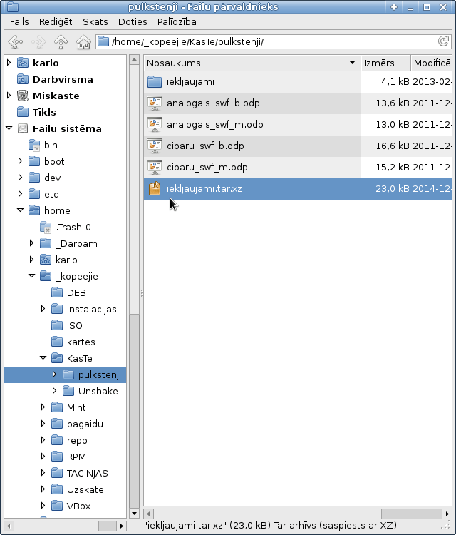Collapse the home folder node

click(x=21, y=210)
